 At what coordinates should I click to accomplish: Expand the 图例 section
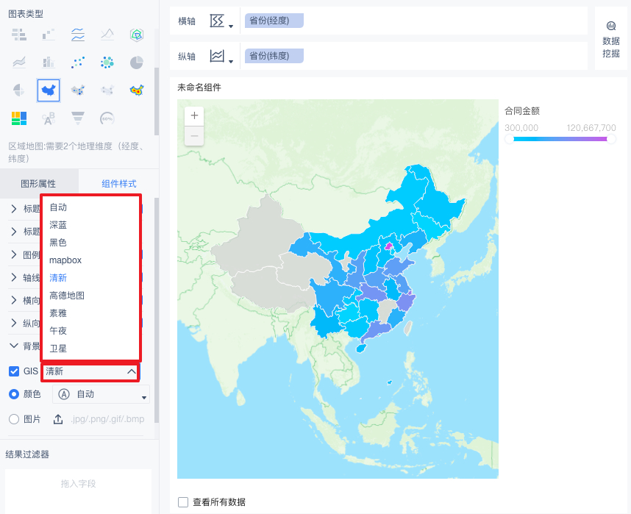14,254
